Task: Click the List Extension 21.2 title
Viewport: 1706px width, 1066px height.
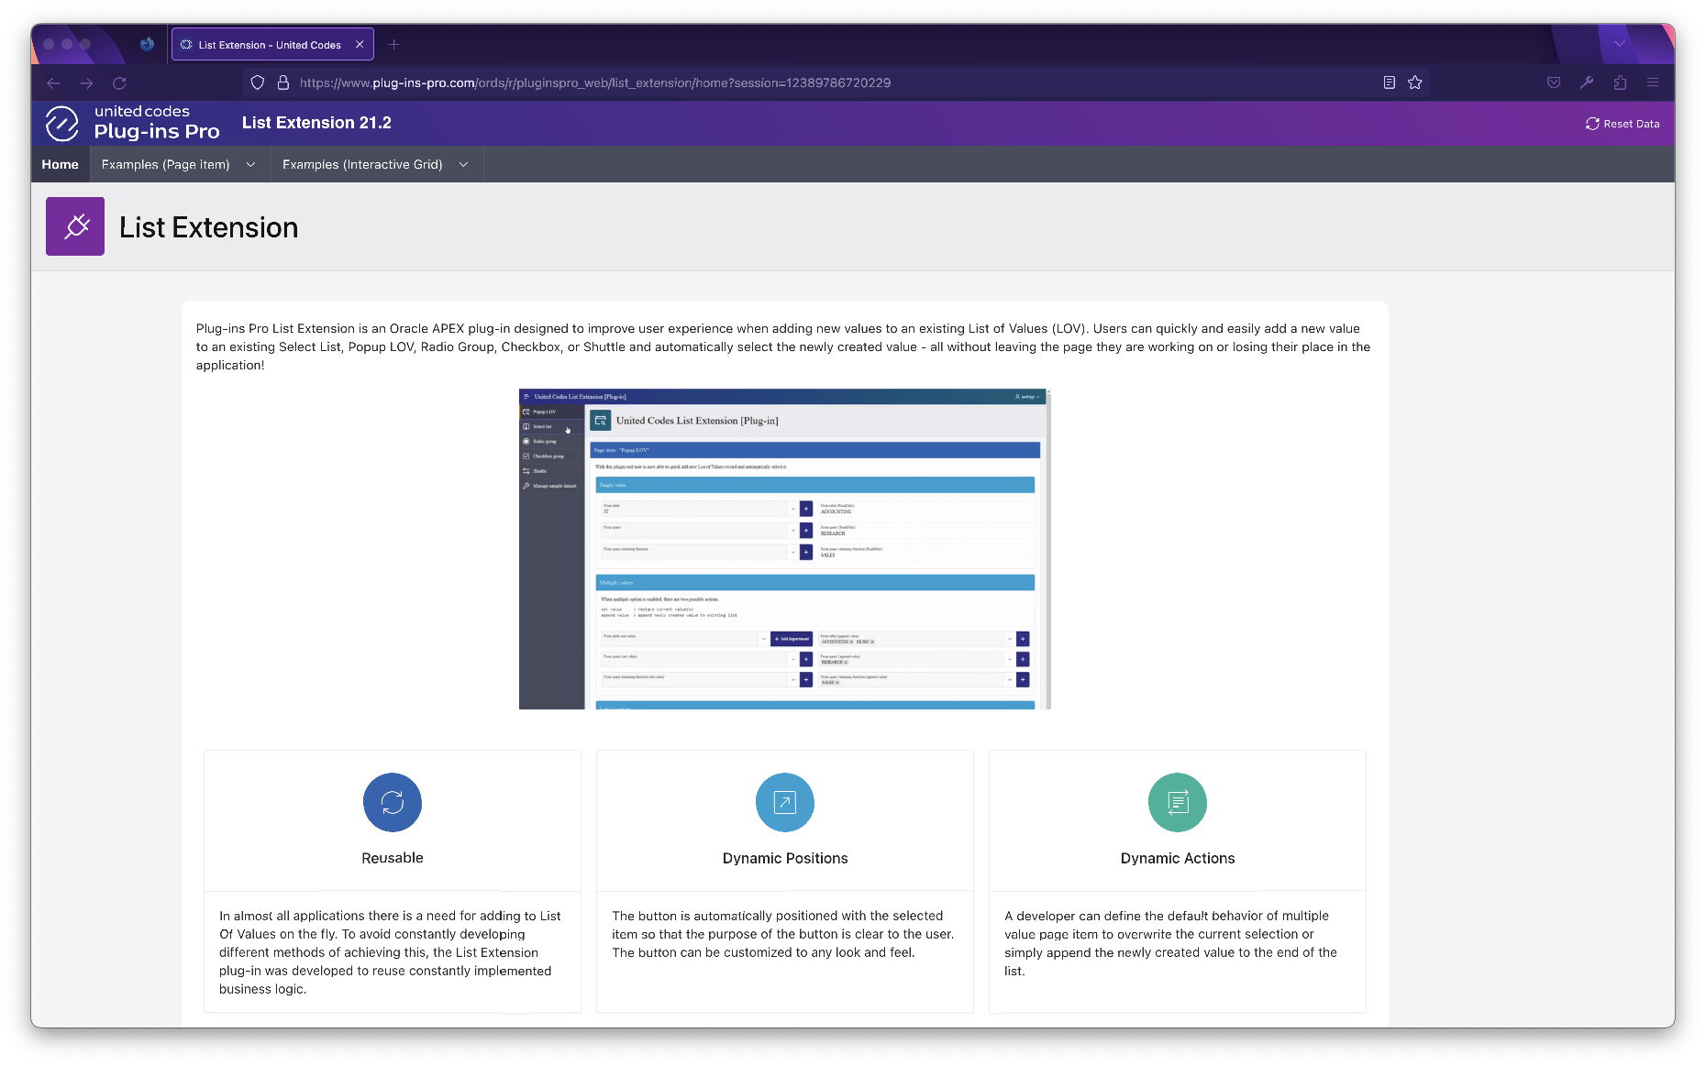Action: 316,123
